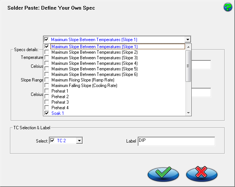
Task: Select Maximum Rising Slope (Ramp Rate)
Action: pos(83,80)
